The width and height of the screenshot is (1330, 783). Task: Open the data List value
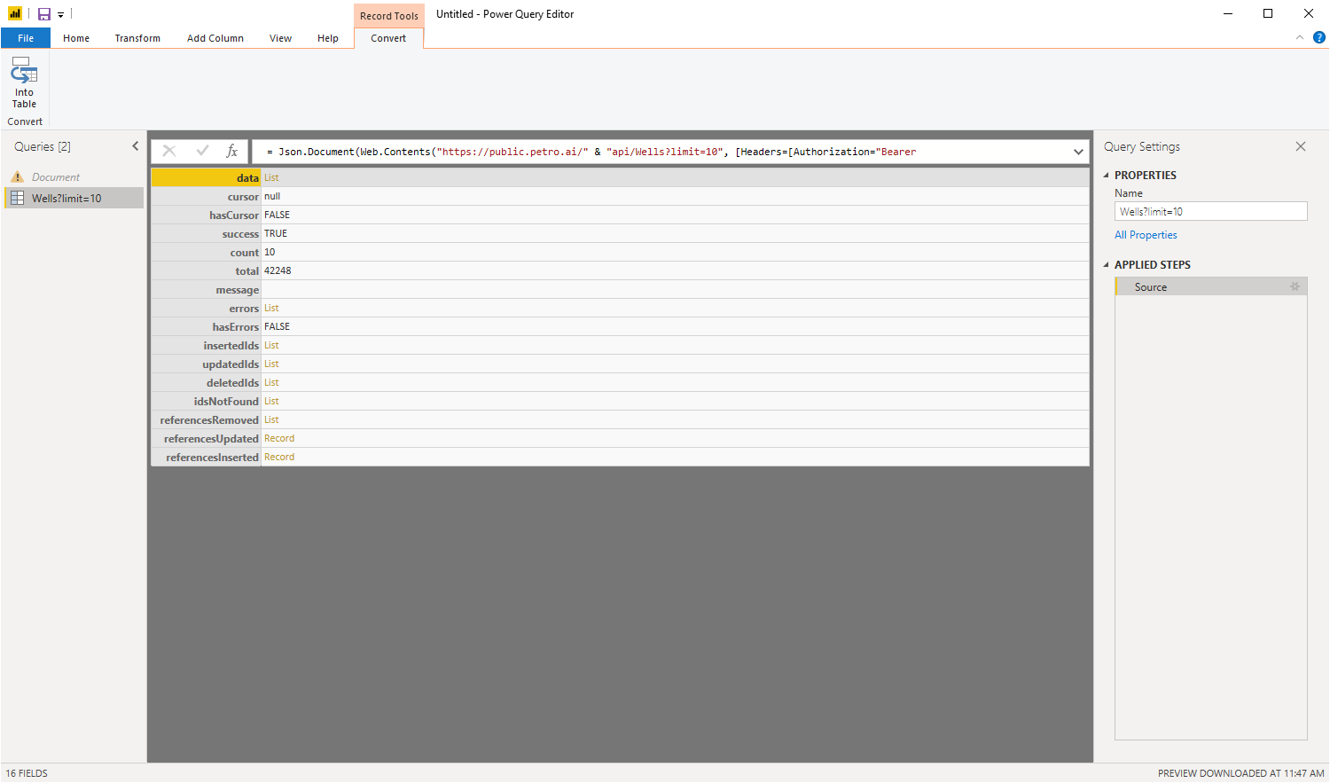point(271,178)
